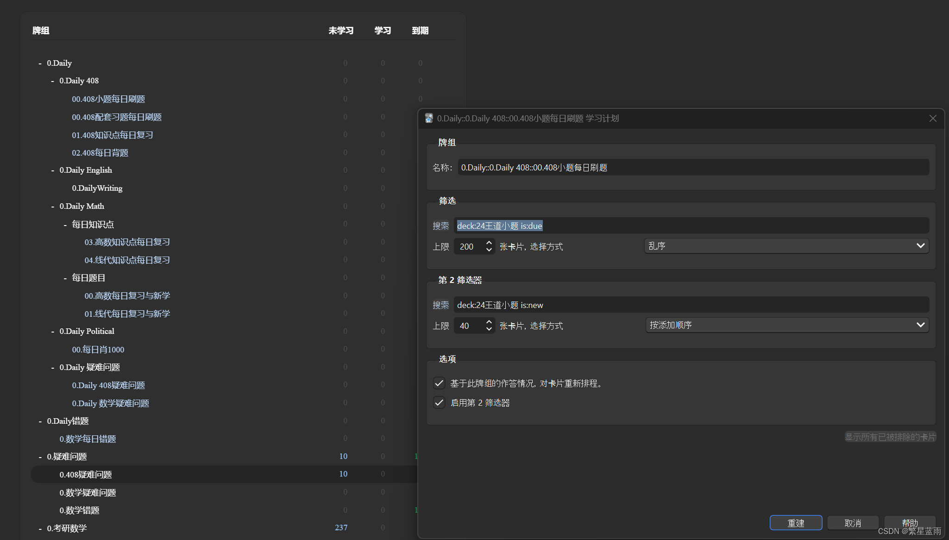
Task: Click the second filter search field
Action: [692, 305]
